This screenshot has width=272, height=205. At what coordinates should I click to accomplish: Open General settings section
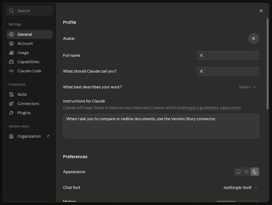[x=29, y=34]
